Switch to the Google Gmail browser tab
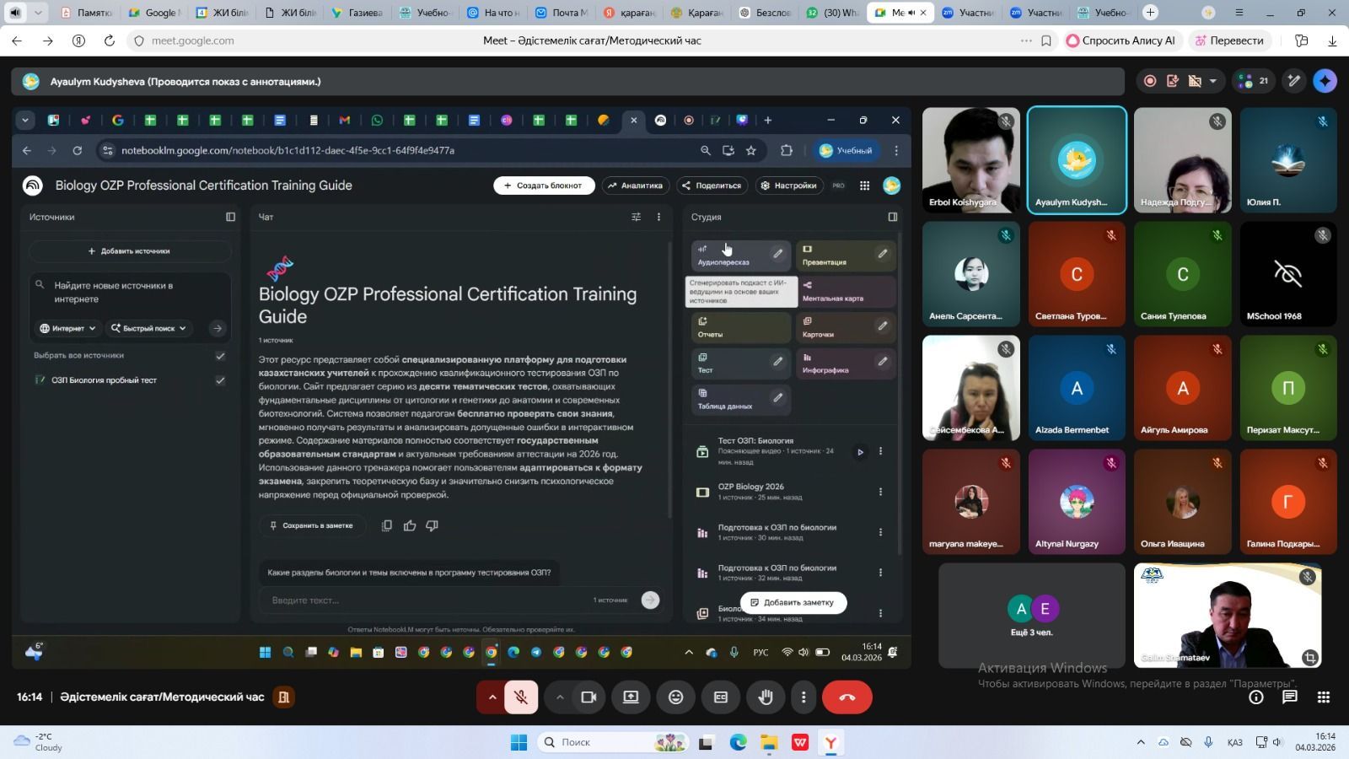 click(153, 13)
